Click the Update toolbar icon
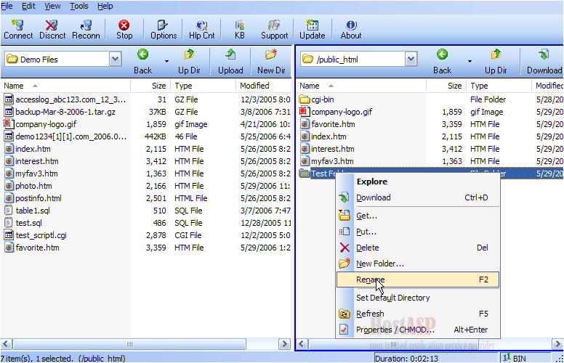The height and width of the screenshot is (363, 564). coord(313,29)
